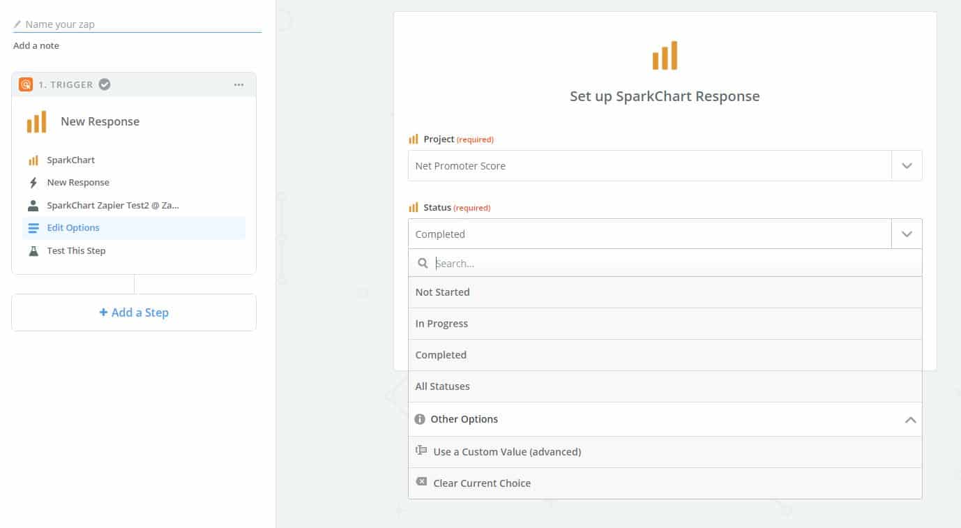The height and width of the screenshot is (528, 961).
Task: Click the X icon beside Clear Current Choice
Action: (421, 481)
